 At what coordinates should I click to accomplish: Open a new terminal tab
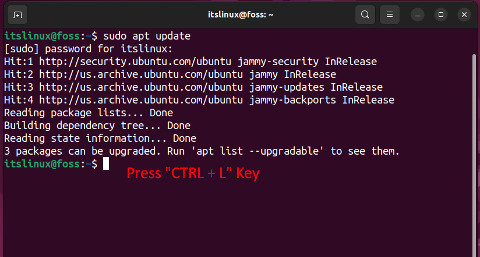click(x=17, y=15)
